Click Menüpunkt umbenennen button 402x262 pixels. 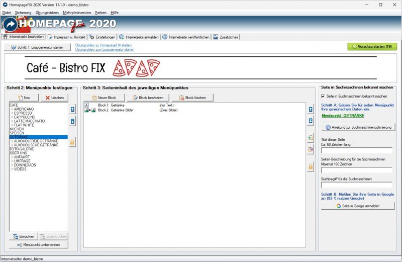coord(39,245)
